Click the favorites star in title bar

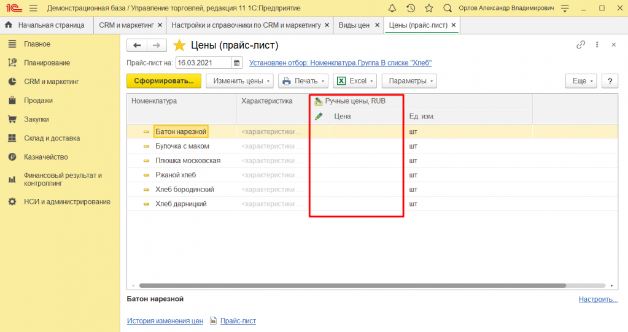(x=428, y=8)
